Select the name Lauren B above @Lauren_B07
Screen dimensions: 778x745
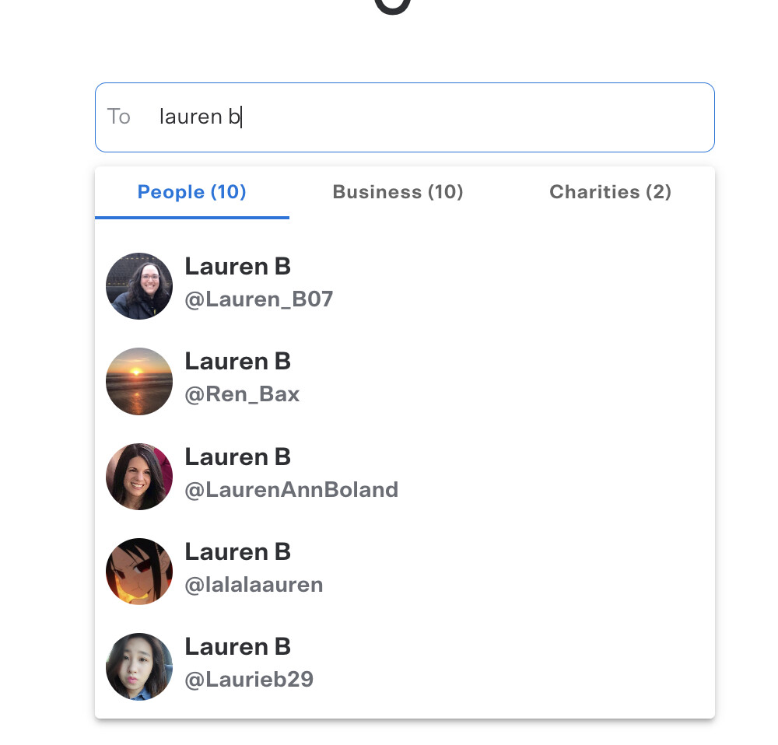point(237,267)
